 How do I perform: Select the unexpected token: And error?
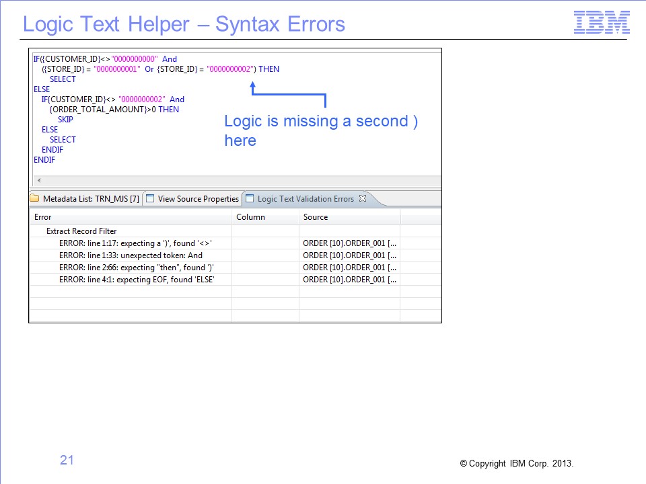coord(131,255)
